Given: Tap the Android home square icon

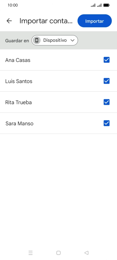Looking at the screenshot, I should click(x=58, y=253).
